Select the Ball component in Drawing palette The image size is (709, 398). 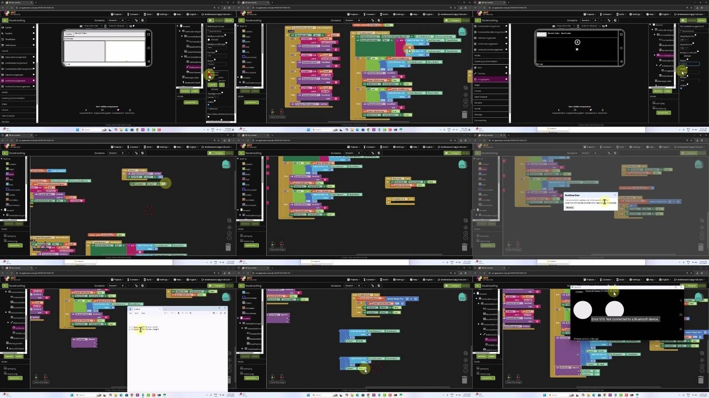[491, 68]
